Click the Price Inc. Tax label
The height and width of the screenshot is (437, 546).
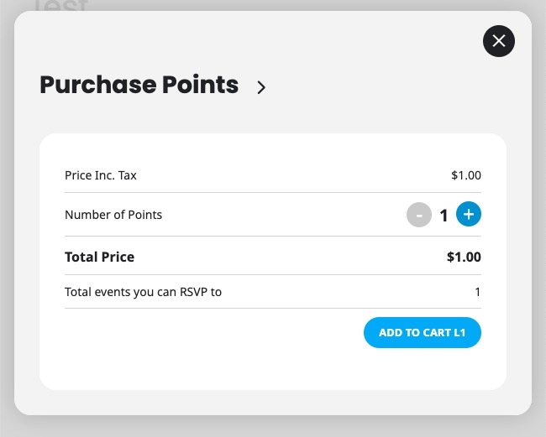tap(101, 175)
